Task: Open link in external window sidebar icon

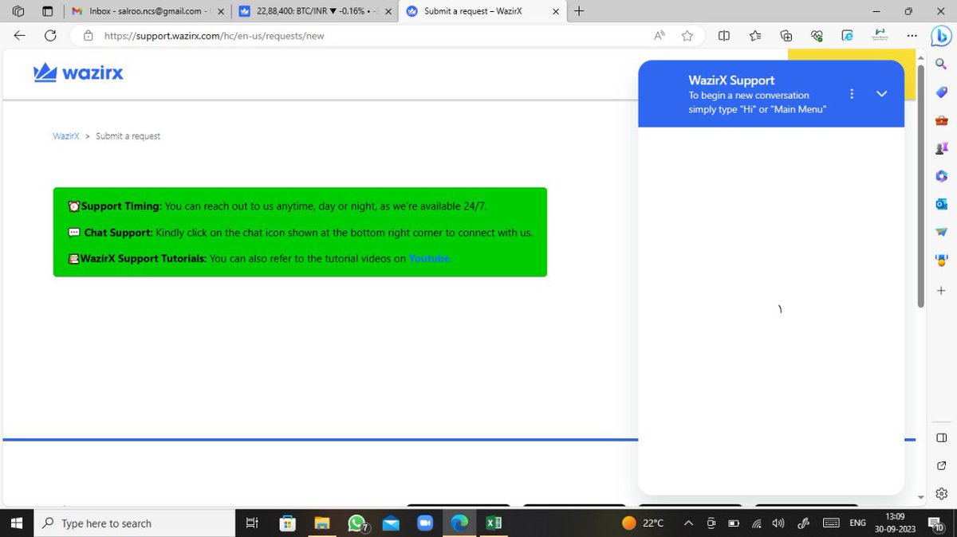Action: (941, 465)
